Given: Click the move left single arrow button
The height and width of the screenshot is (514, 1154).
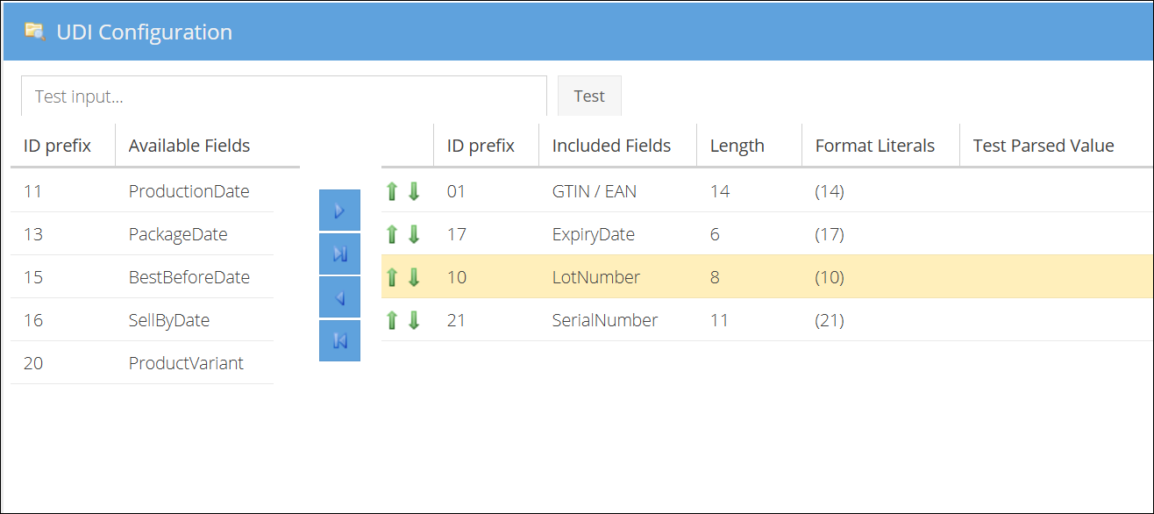Looking at the screenshot, I should 339,298.
